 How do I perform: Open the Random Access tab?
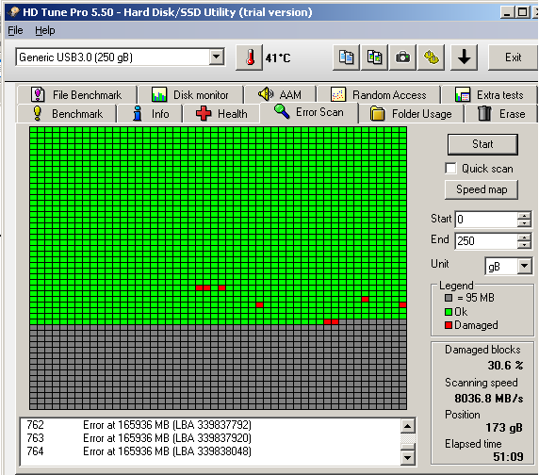[x=379, y=94]
